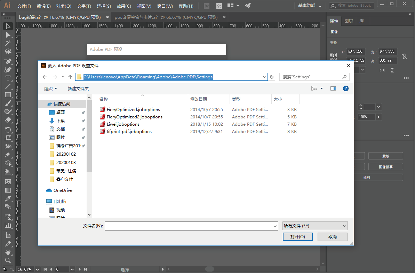415x273 pixels.
Task: Select the Blend tool
Action: point(8,207)
